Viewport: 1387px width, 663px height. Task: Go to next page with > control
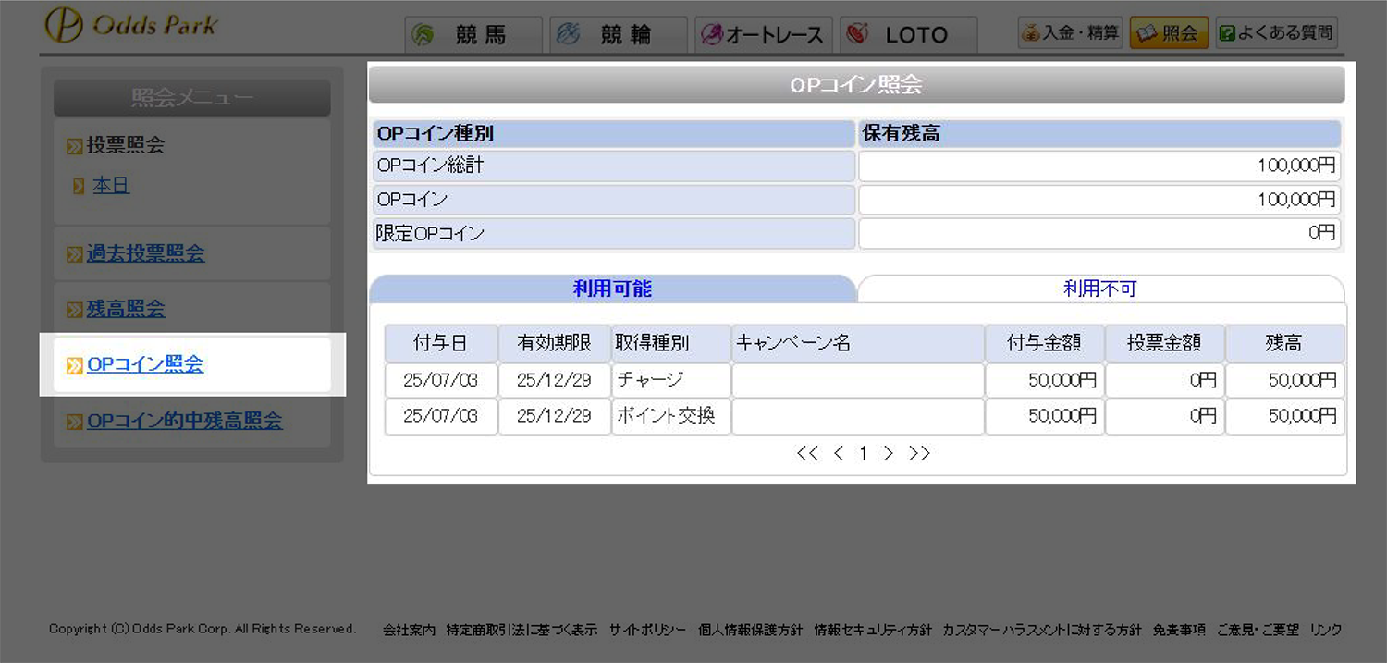tap(889, 453)
